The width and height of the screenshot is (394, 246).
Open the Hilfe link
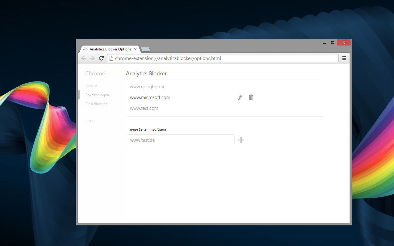click(89, 121)
